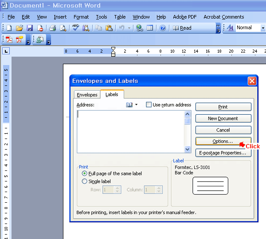Open the Insert menu

(x=60, y=17)
